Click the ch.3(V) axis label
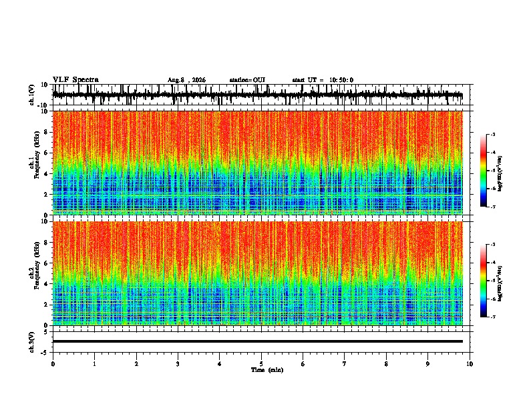 pyautogui.click(x=32, y=342)
